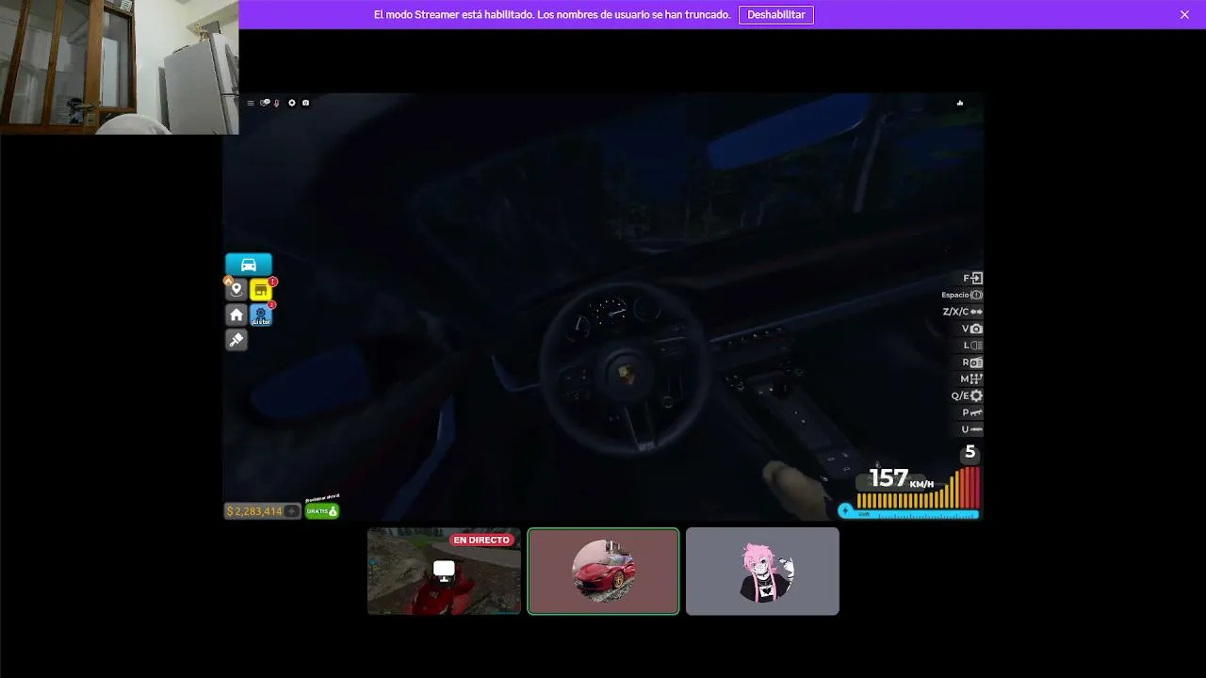Screen dimensions: 1206x678
Task: Open the yellow shop store button
Action: [261, 290]
